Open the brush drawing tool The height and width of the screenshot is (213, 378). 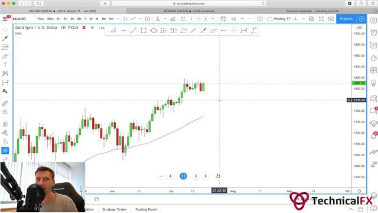(x=5, y=56)
